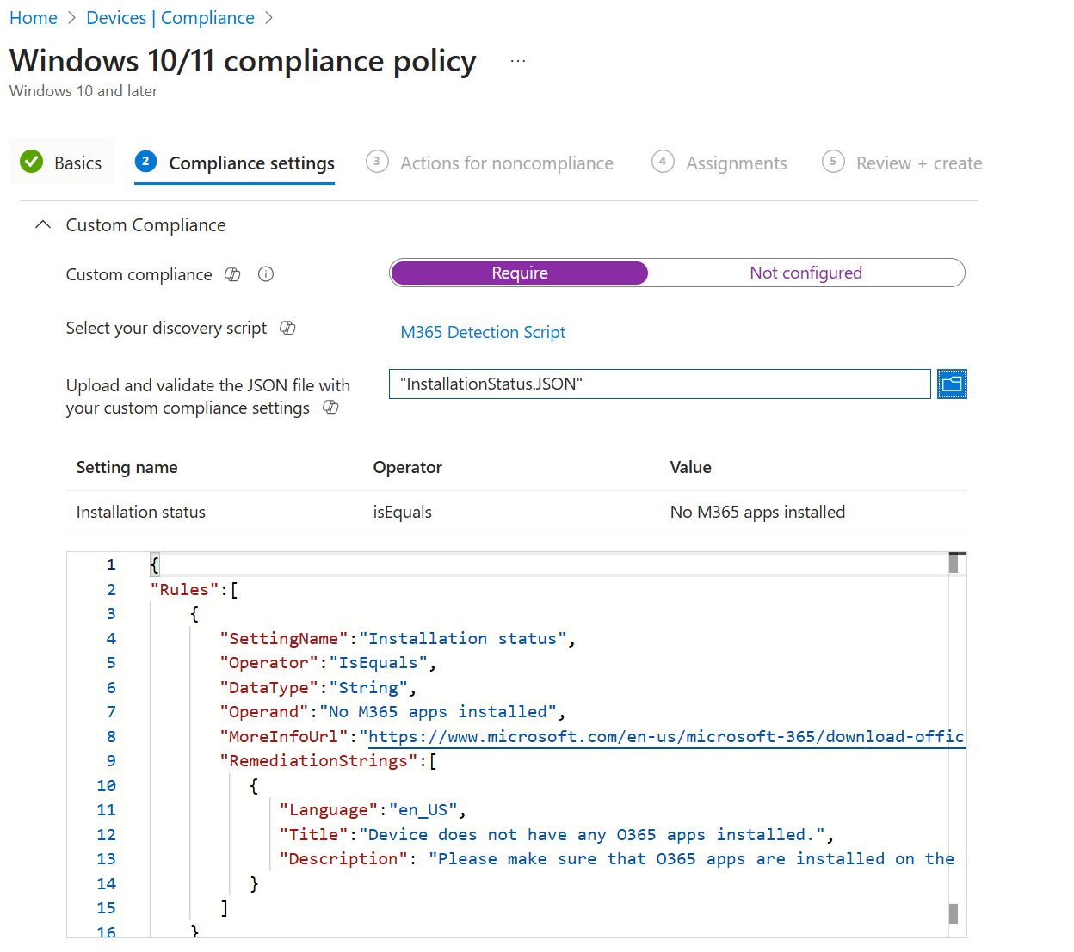Screen dimensions: 1074x952
Task: Click the "Language":"en_US" line
Action: 373,809
